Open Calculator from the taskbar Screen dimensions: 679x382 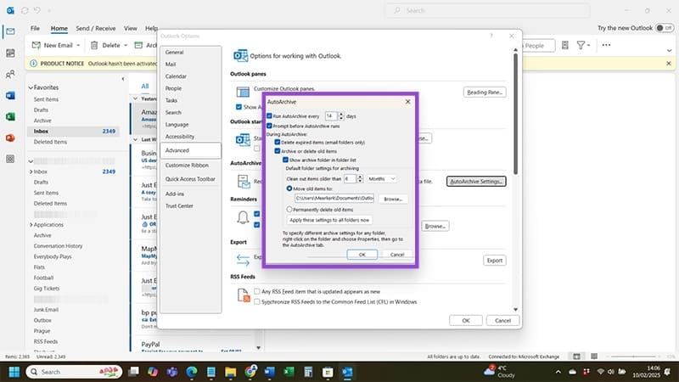pos(308,372)
